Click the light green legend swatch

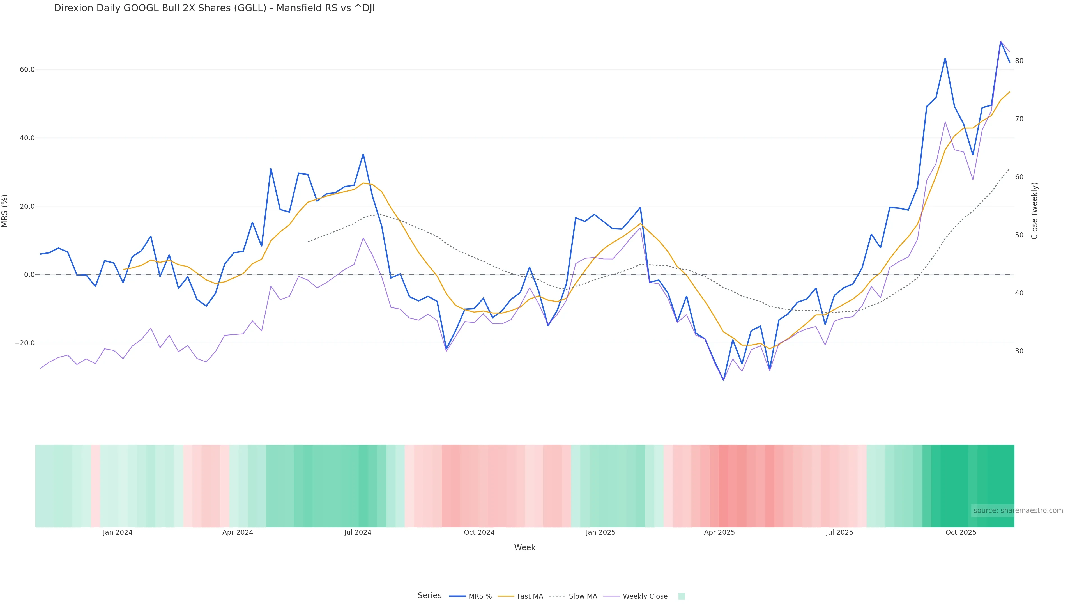[x=682, y=596]
